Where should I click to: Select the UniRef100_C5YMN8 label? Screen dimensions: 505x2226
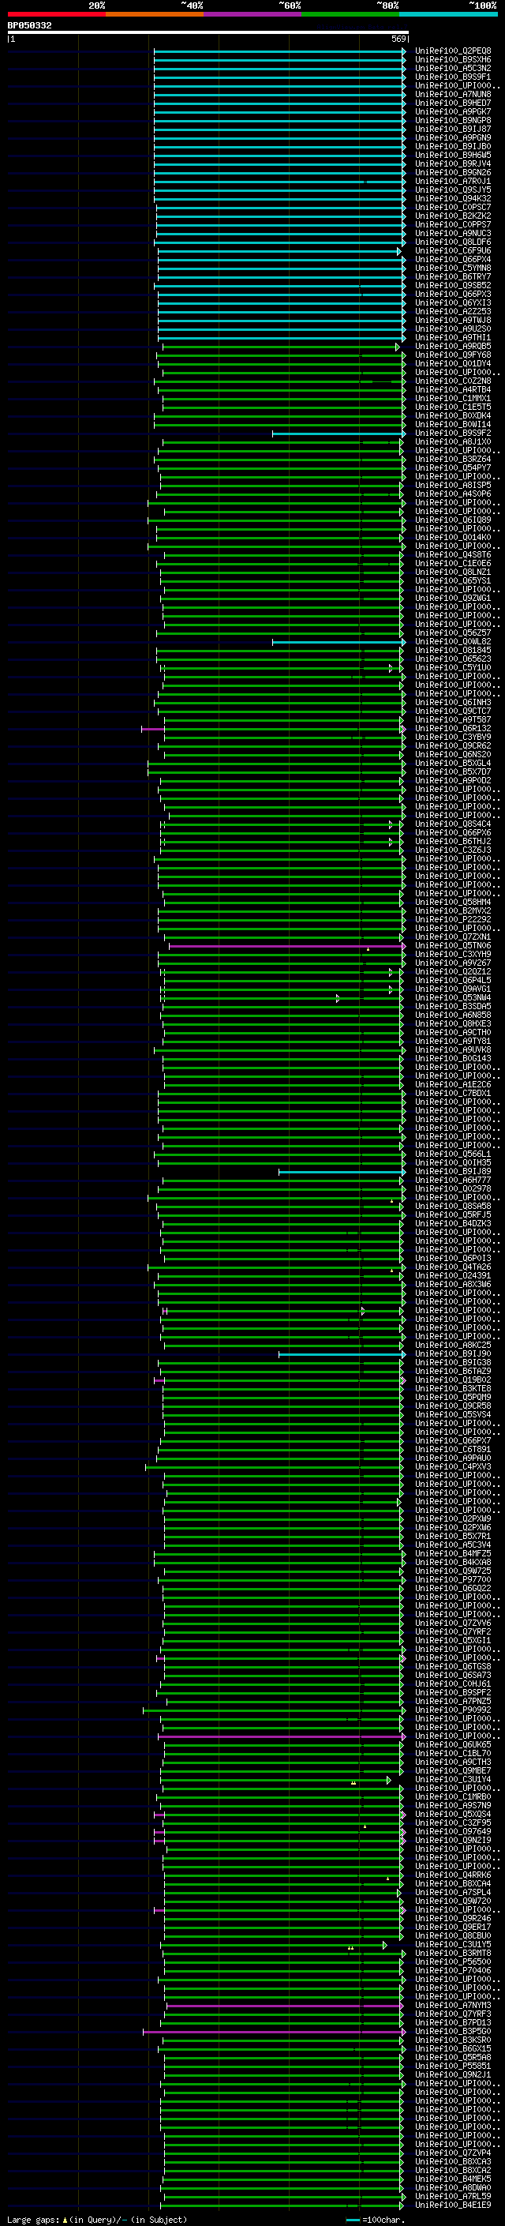(x=452, y=268)
